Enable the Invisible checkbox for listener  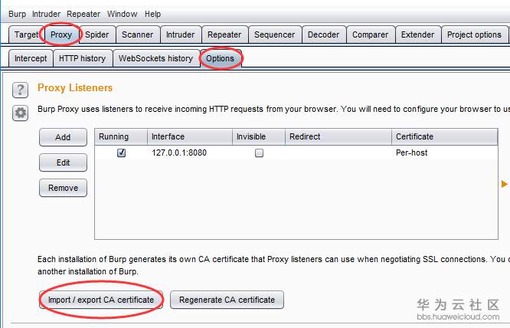click(259, 153)
